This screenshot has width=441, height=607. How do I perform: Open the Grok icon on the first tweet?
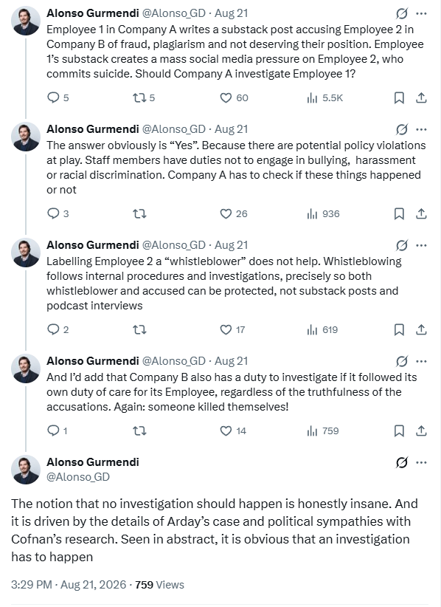402,13
